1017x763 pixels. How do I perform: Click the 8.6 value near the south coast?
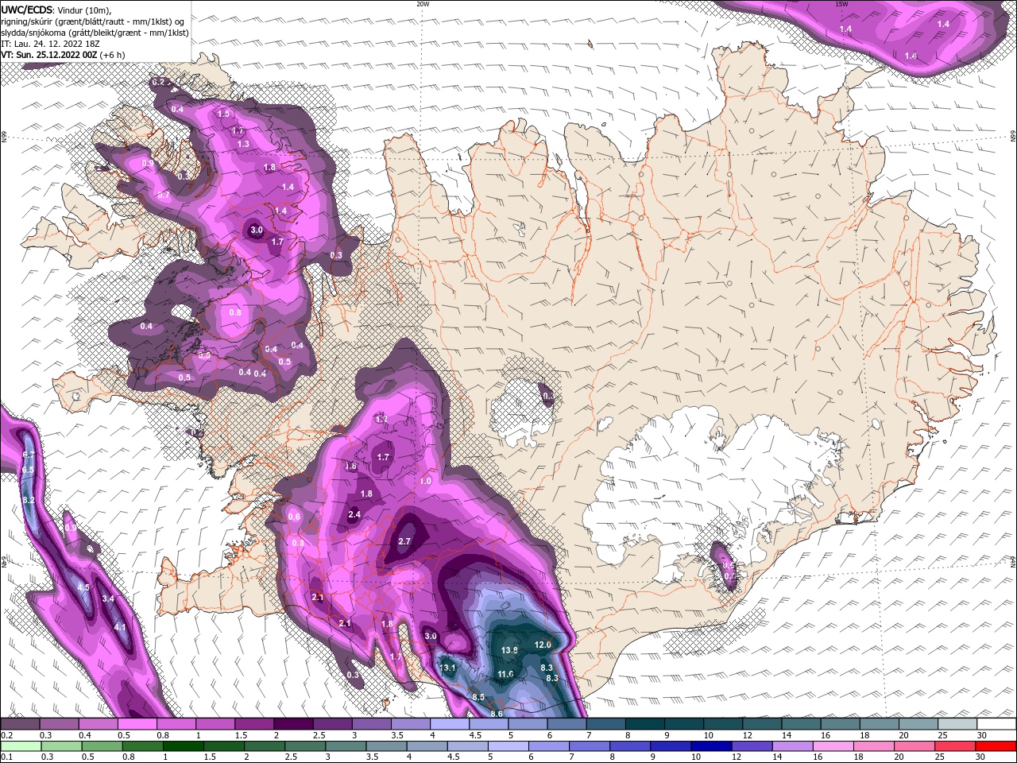(x=497, y=714)
